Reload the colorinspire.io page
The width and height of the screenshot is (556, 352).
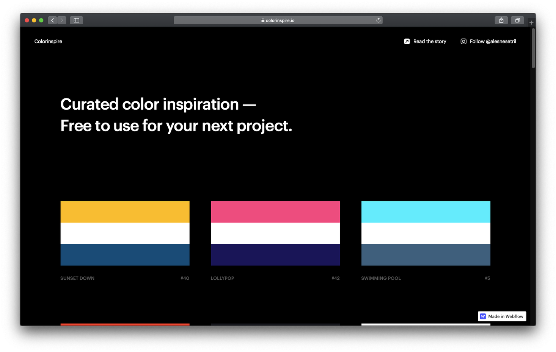pos(378,20)
